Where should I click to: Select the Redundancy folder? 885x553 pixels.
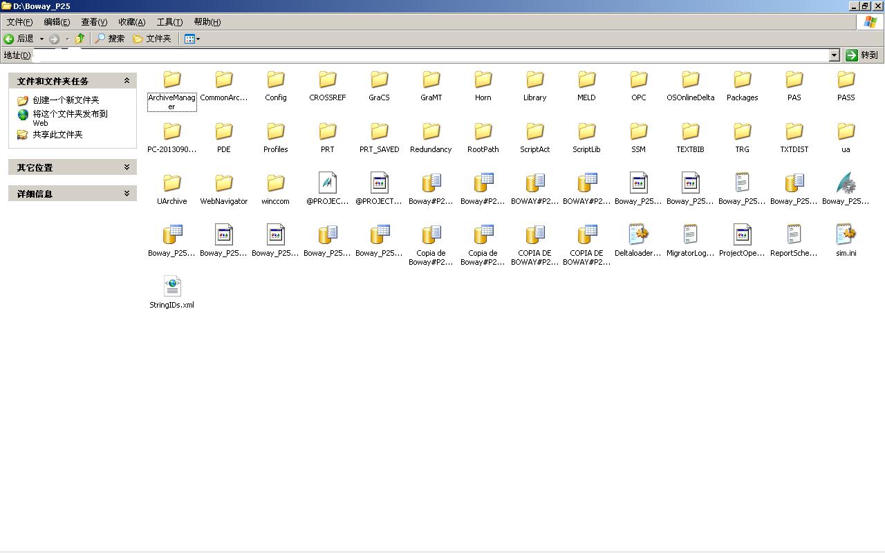pyautogui.click(x=431, y=138)
